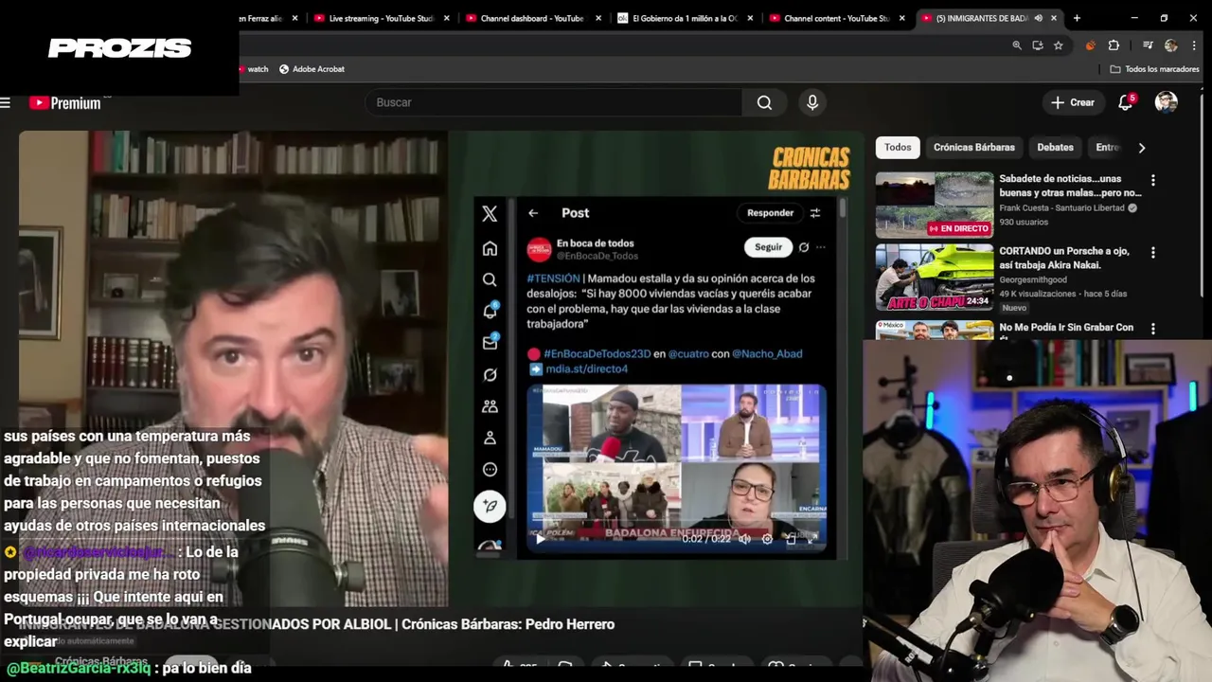Close the Channel dashboard tab
Viewport: 1212px width, 682px height.
click(598, 18)
